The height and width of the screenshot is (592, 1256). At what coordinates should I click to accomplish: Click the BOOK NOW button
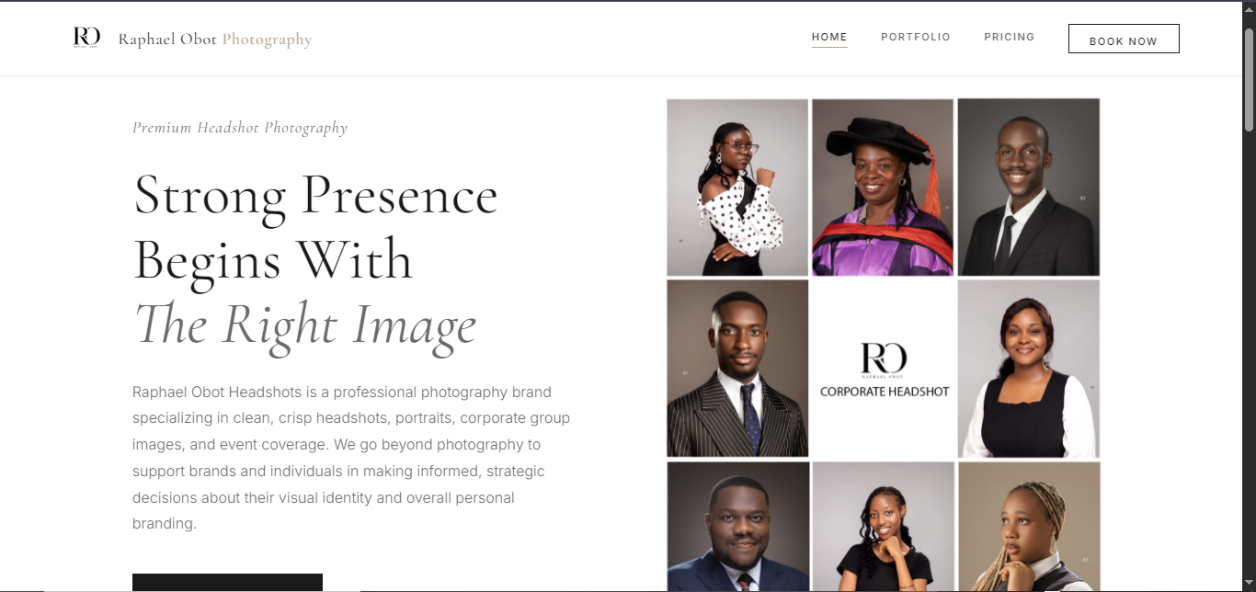(1124, 39)
